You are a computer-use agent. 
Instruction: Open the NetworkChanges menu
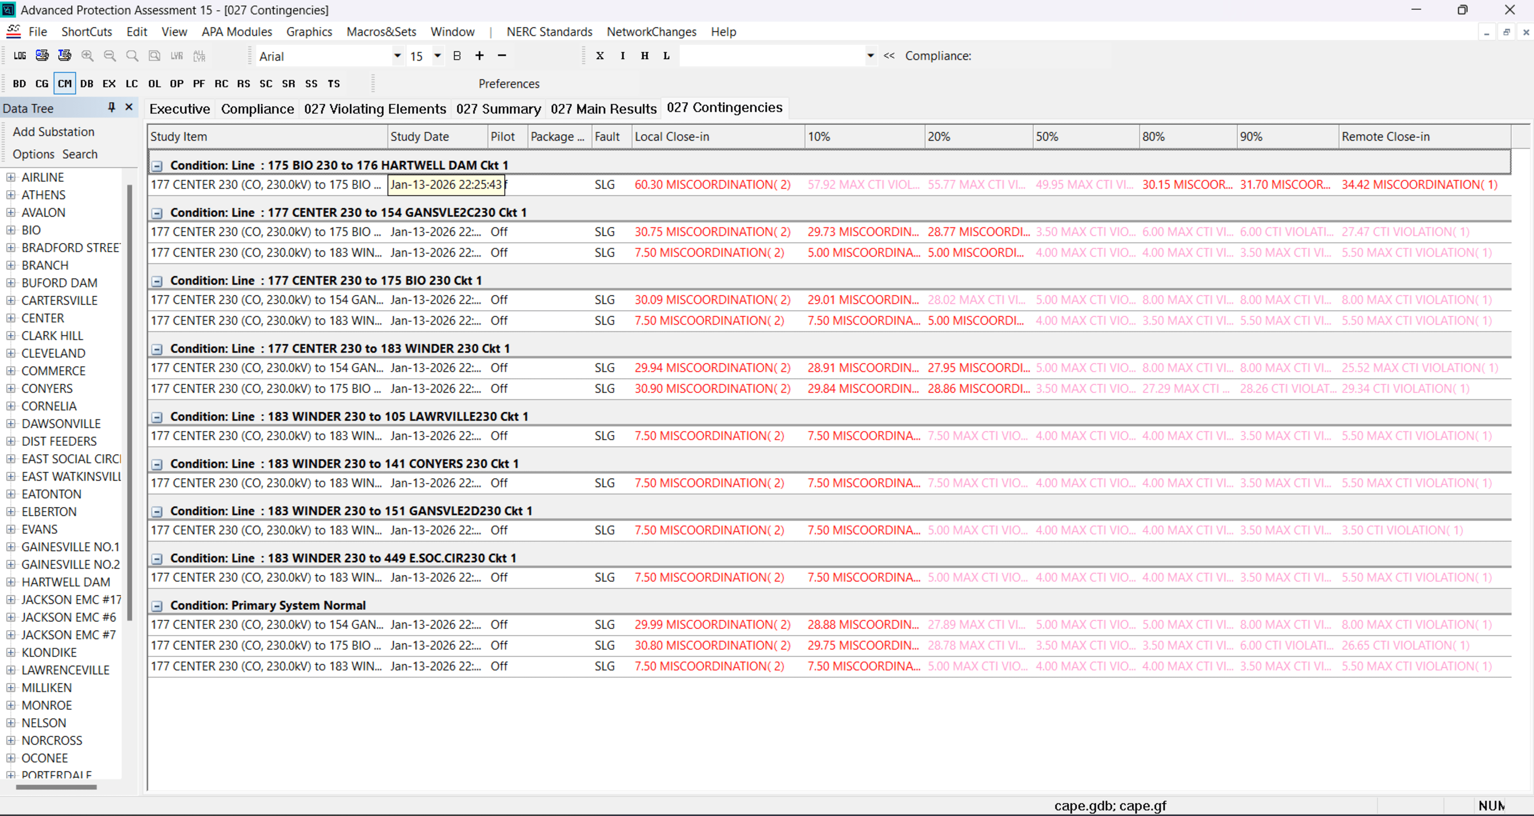pyautogui.click(x=652, y=32)
